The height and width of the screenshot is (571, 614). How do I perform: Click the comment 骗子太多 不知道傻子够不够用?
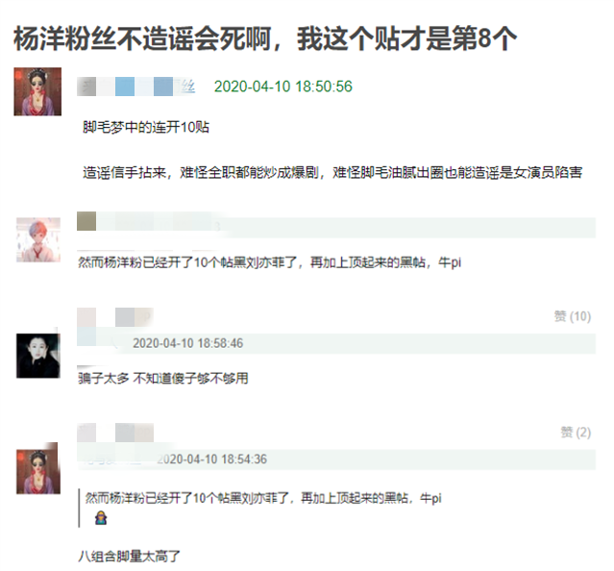[163, 379]
